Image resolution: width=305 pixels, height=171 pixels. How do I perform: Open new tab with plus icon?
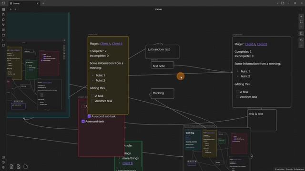(x=43, y=3)
